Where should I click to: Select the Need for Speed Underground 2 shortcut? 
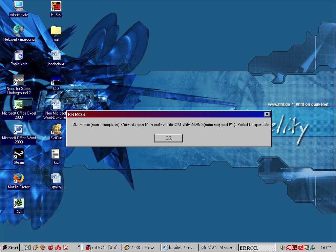[x=19, y=85]
